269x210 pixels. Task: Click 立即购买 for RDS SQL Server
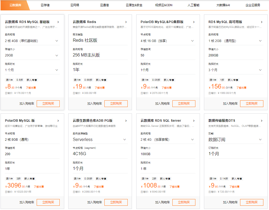pyautogui.click(x=184, y=202)
